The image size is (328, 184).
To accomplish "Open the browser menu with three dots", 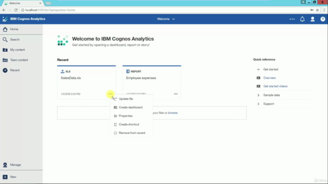I will pyautogui.click(x=324, y=10).
